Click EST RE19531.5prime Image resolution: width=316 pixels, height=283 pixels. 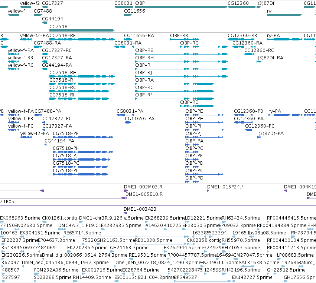tap(147, 255)
